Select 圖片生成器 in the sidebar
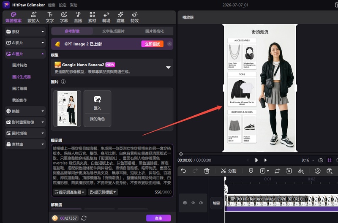The width and height of the screenshot is (338, 223). [x=22, y=77]
